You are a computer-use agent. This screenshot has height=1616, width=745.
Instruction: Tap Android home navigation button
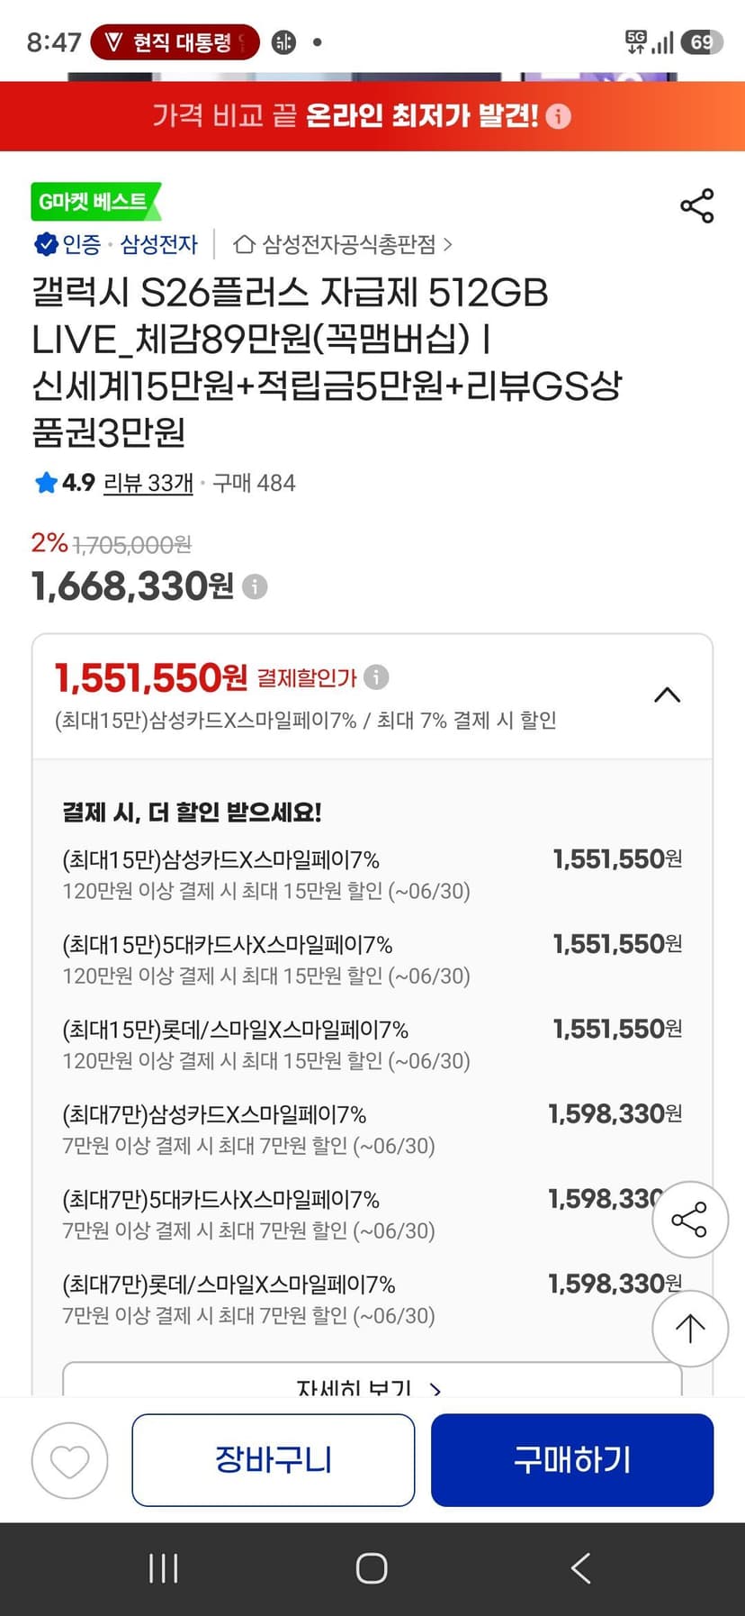pos(372,1568)
